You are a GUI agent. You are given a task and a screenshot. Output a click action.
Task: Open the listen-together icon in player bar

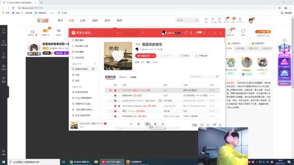pos(214,125)
